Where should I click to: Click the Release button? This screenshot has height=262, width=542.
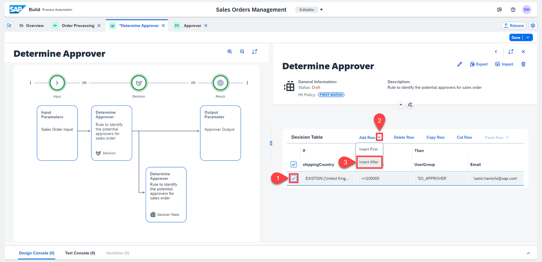coord(514,26)
